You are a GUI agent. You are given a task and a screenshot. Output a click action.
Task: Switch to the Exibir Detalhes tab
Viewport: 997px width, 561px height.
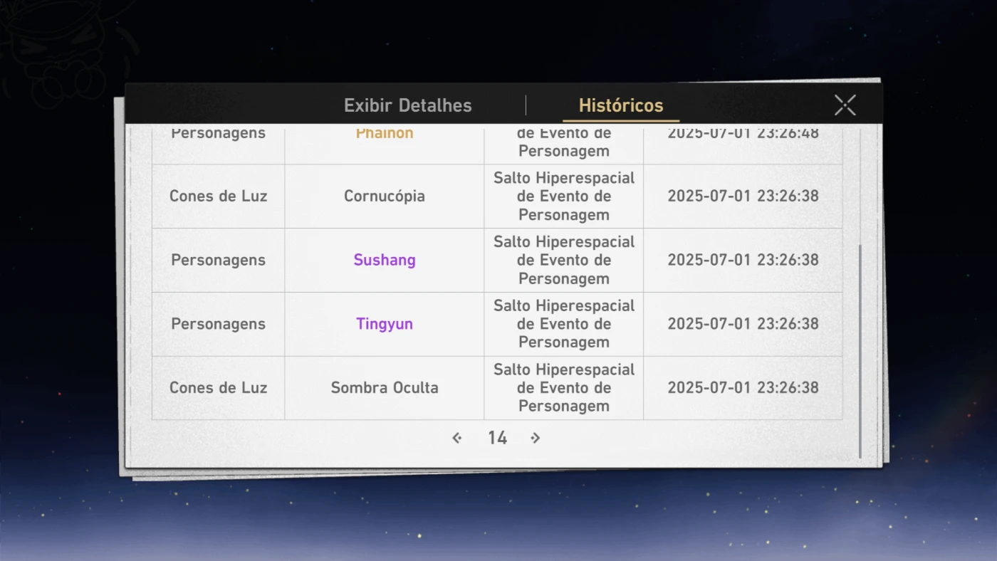click(407, 105)
